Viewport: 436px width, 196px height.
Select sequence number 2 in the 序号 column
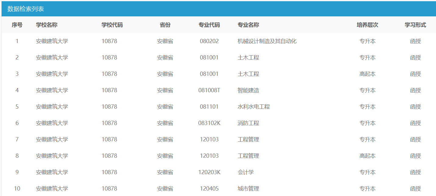click(x=17, y=57)
